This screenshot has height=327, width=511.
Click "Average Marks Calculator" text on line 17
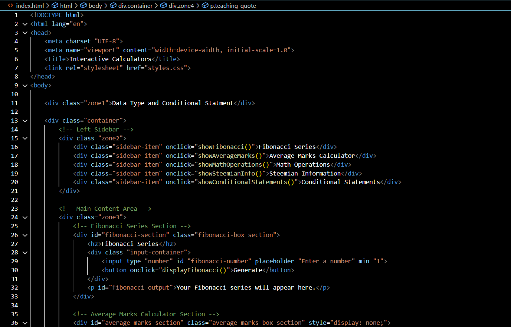[312, 156]
